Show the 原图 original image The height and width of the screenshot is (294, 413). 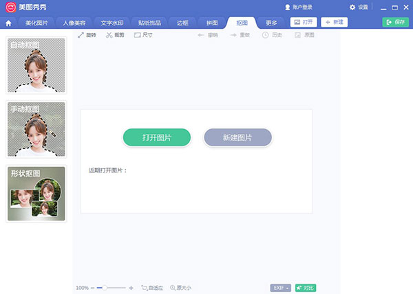pyautogui.click(x=304, y=35)
